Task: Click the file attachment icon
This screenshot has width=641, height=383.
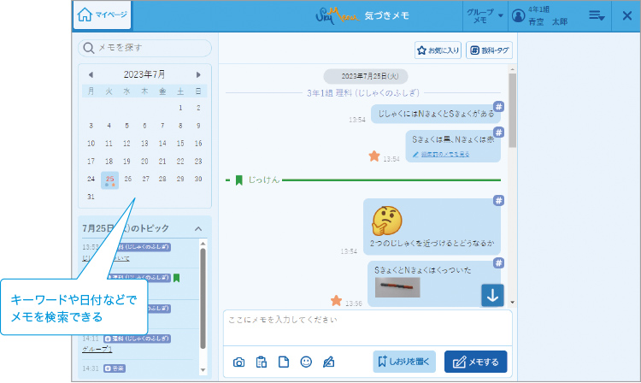Action: tap(284, 362)
